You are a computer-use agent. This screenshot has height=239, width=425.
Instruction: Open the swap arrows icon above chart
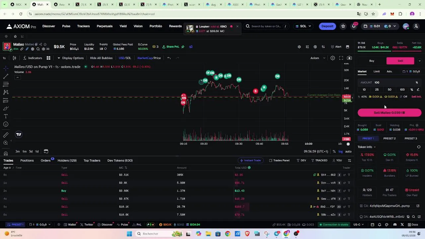click(x=323, y=47)
